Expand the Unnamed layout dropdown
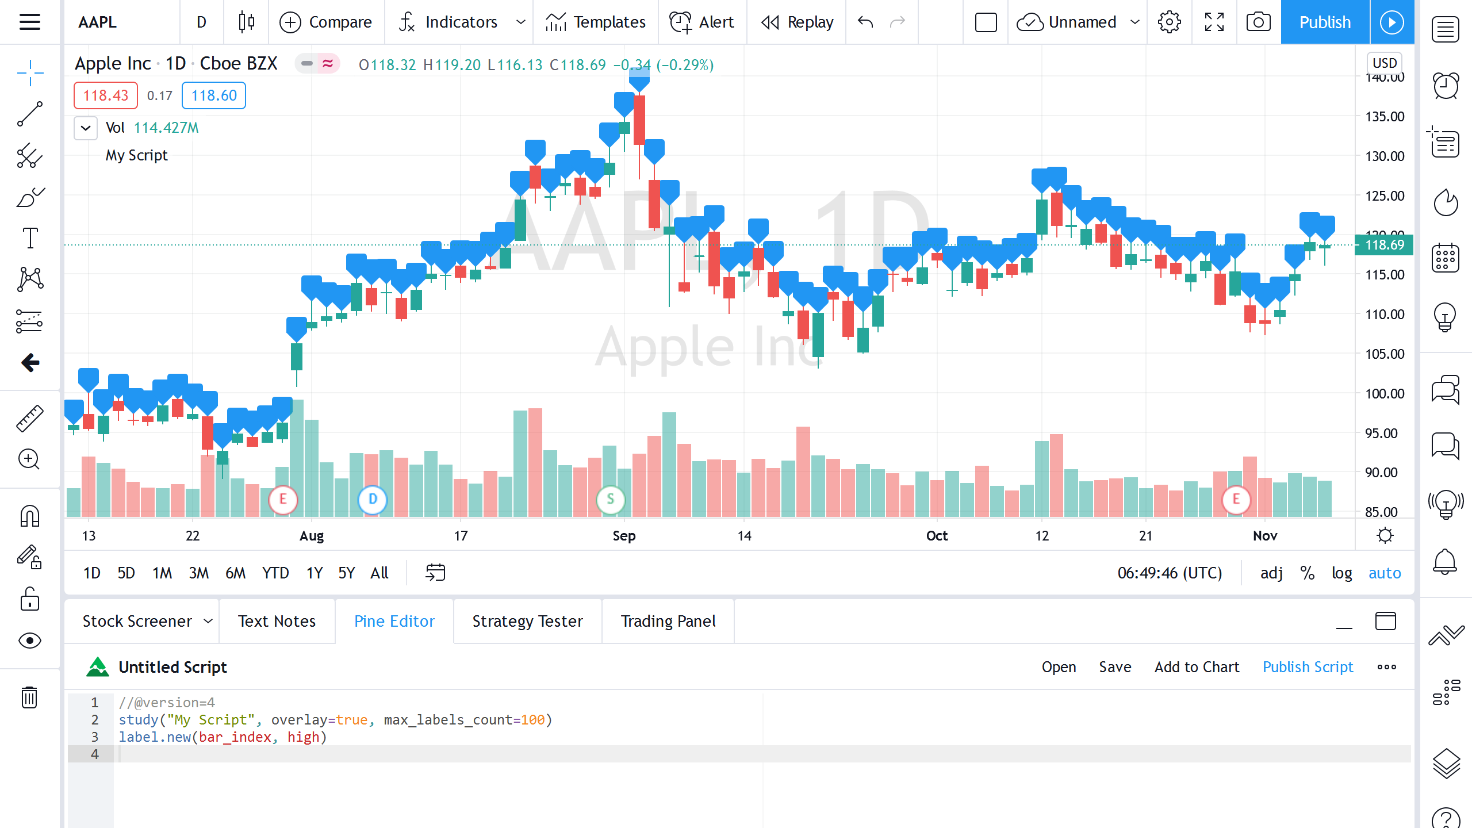1472x828 pixels. (1135, 22)
